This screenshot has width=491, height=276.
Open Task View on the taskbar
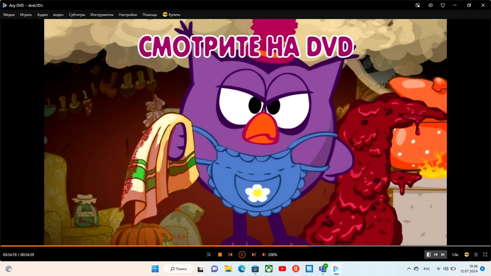(x=201, y=269)
